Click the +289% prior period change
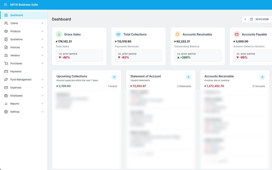272x170 pixels. click(184, 58)
